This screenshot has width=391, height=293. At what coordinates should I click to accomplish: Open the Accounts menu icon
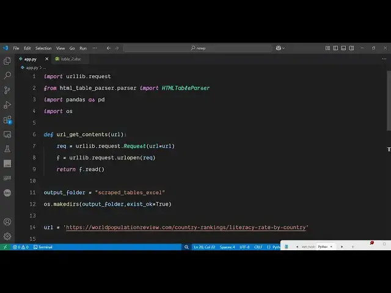tap(7, 222)
